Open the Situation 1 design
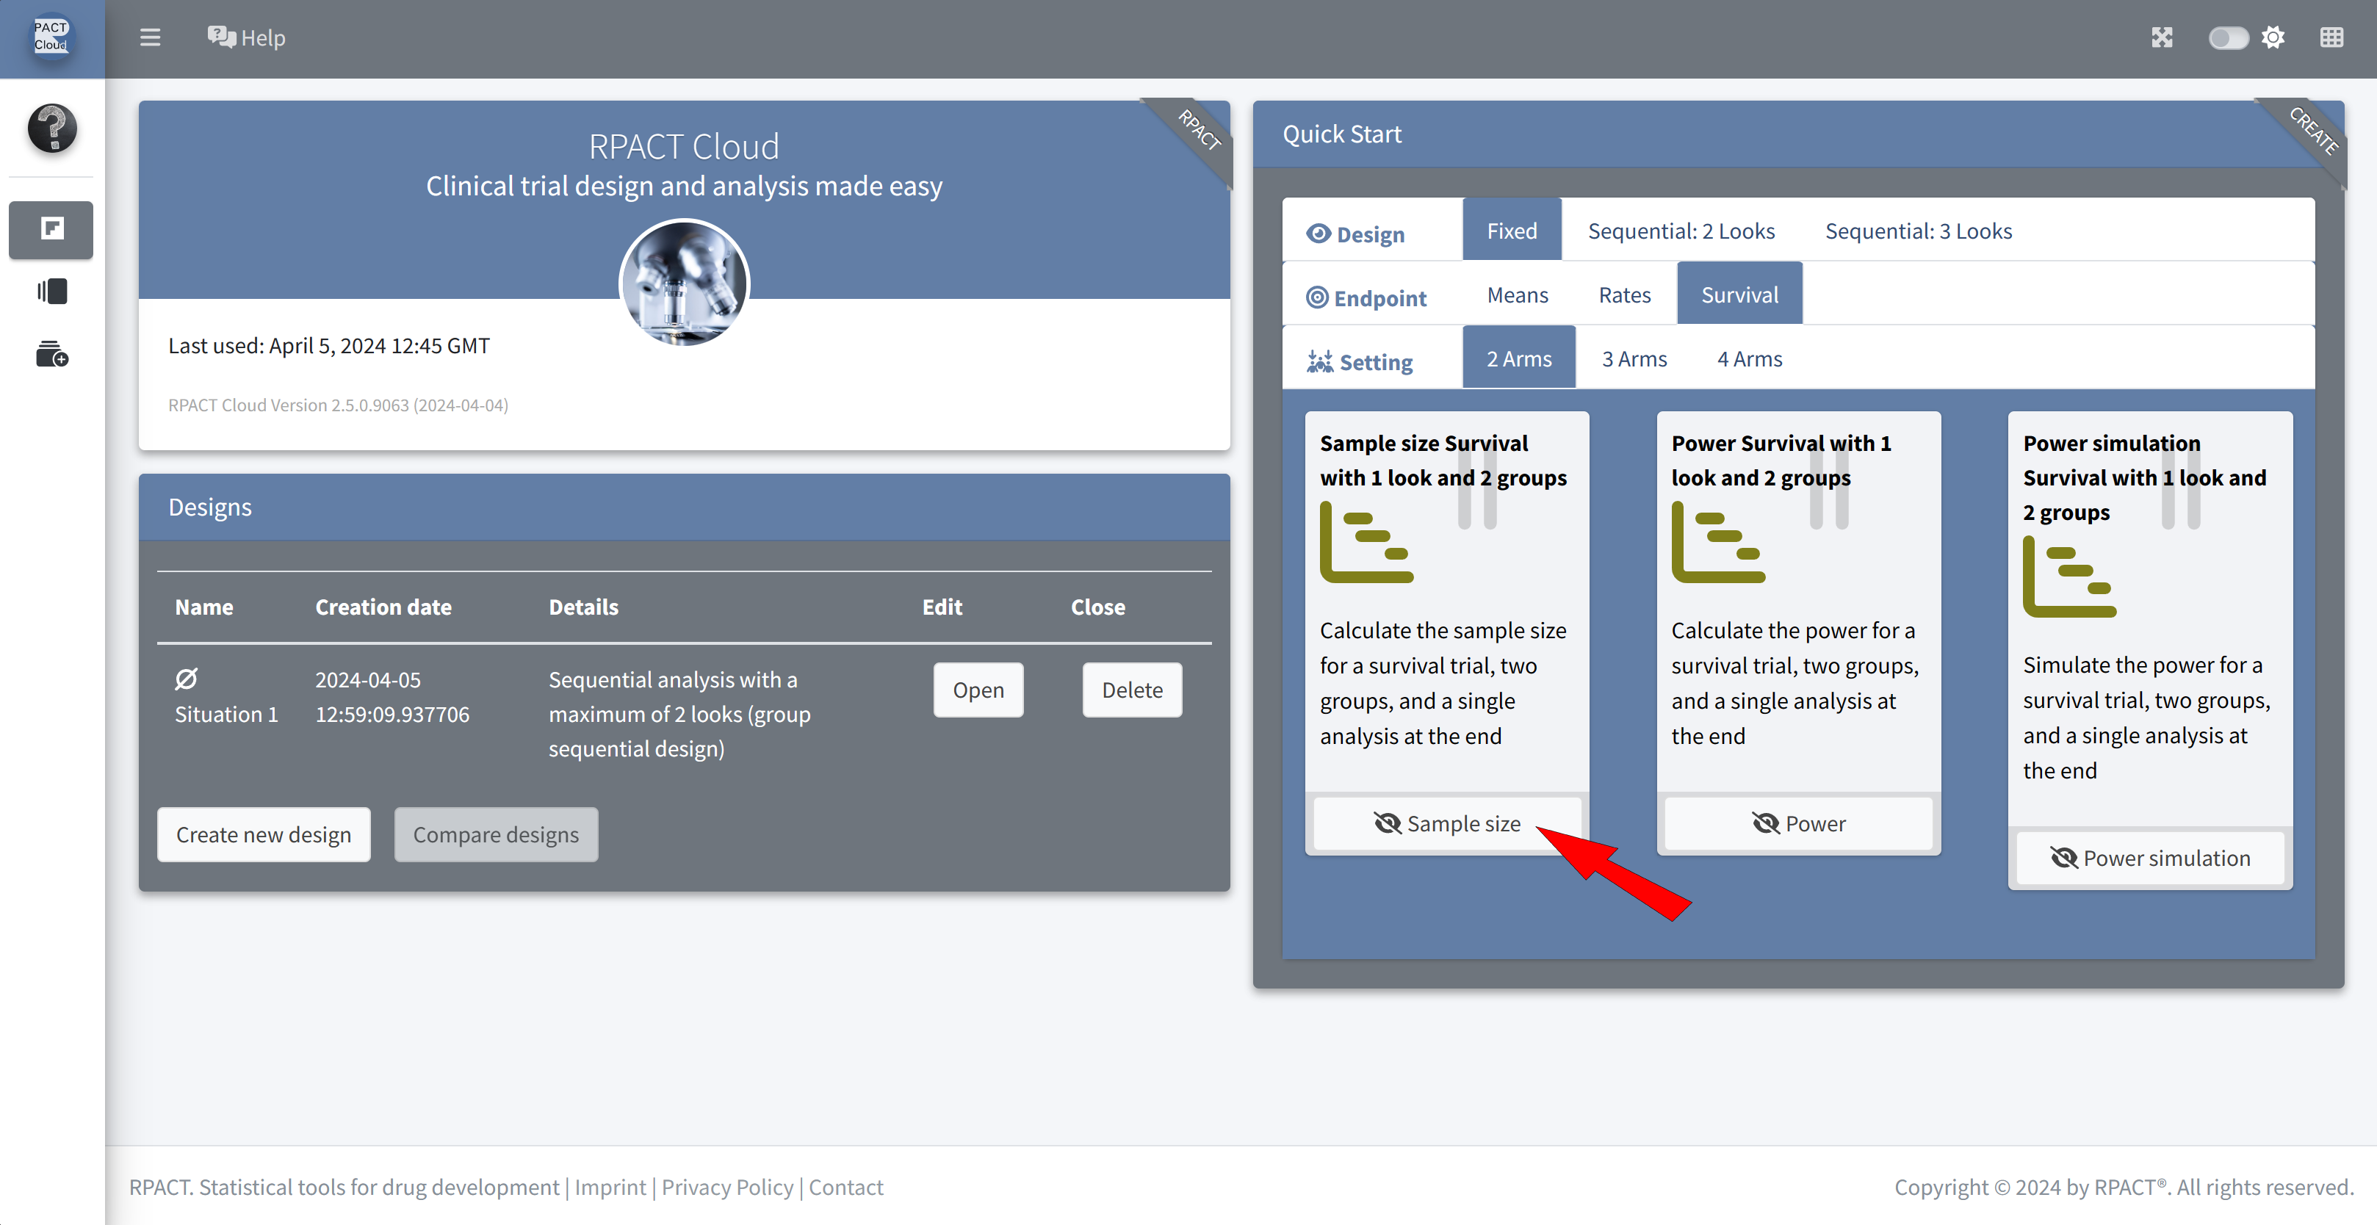 click(978, 690)
